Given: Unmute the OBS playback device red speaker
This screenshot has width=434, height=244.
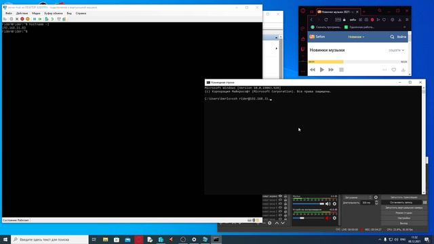Looking at the screenshot, I should tap(328, 218).
